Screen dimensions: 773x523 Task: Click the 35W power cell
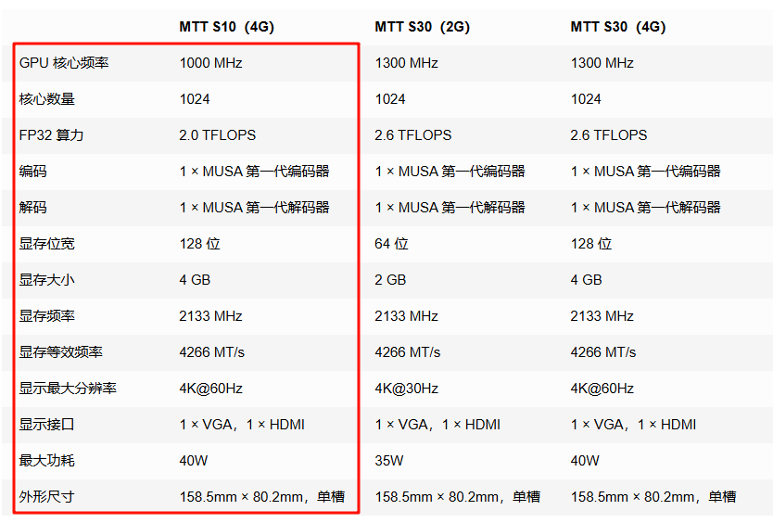tap(389, 461)
